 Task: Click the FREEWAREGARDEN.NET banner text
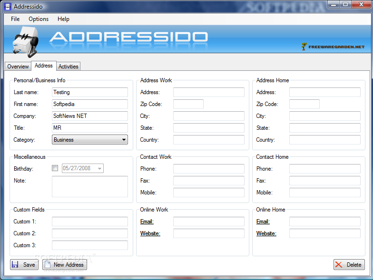pos(336,47)
